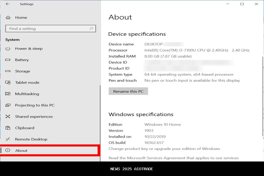
Task: Open the About settings page
Action: click(x=21, y=151)
